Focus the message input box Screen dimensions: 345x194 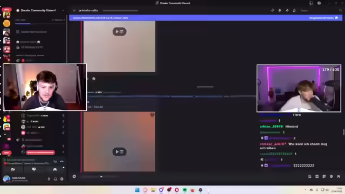191,176
